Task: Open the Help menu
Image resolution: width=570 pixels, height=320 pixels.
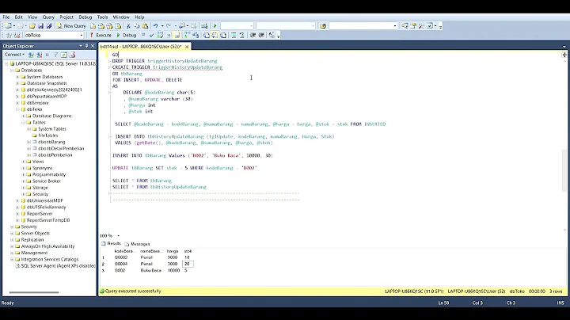Action: point(139,17)
